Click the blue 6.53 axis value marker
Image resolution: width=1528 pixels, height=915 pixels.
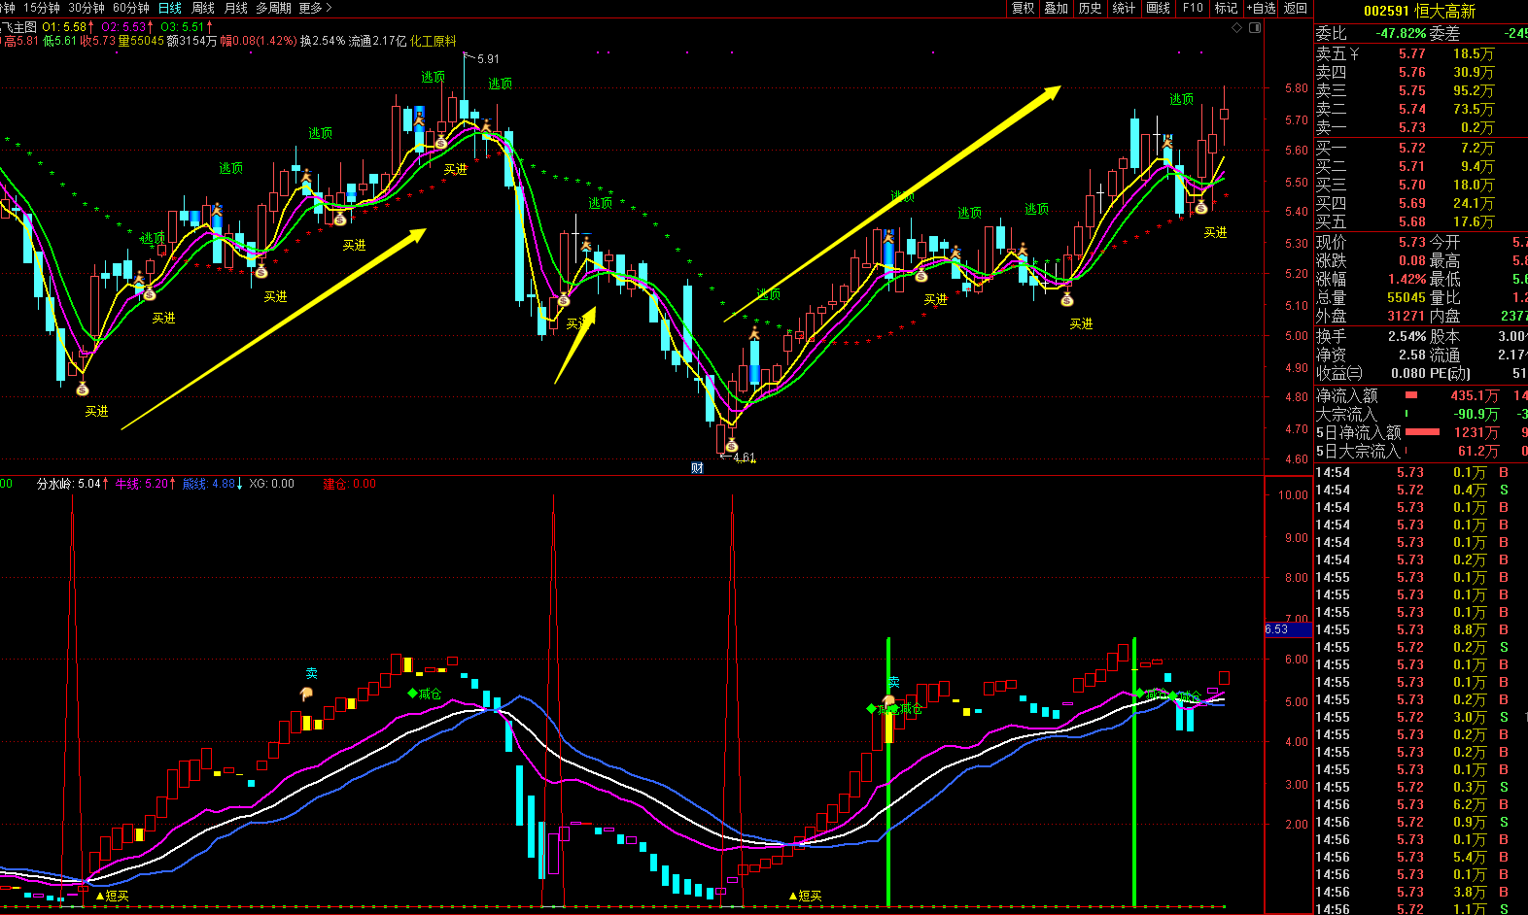click(1288, 629)
